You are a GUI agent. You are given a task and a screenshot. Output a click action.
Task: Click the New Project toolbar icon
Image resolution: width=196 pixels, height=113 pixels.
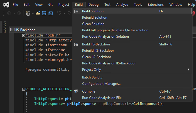tap(28, 13)
